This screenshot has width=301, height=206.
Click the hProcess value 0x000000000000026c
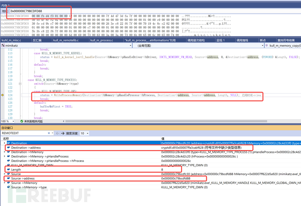pyautogui.click(x=176, y=161)
